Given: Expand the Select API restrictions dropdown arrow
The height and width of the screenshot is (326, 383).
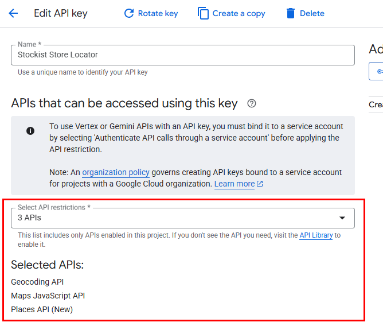Looking at the screenshot, I should pos(342,218).
